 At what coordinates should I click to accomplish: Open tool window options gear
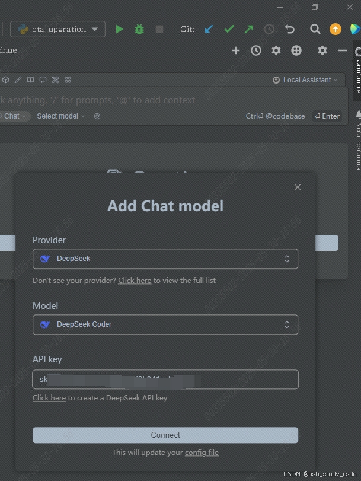coord(322,50)
